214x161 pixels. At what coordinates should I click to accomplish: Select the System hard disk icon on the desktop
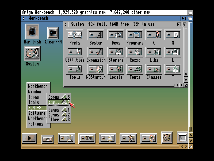pos(32,53)
